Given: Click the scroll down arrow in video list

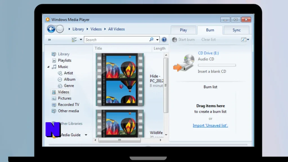Looking at the screenshot, I should click(166, 135).
